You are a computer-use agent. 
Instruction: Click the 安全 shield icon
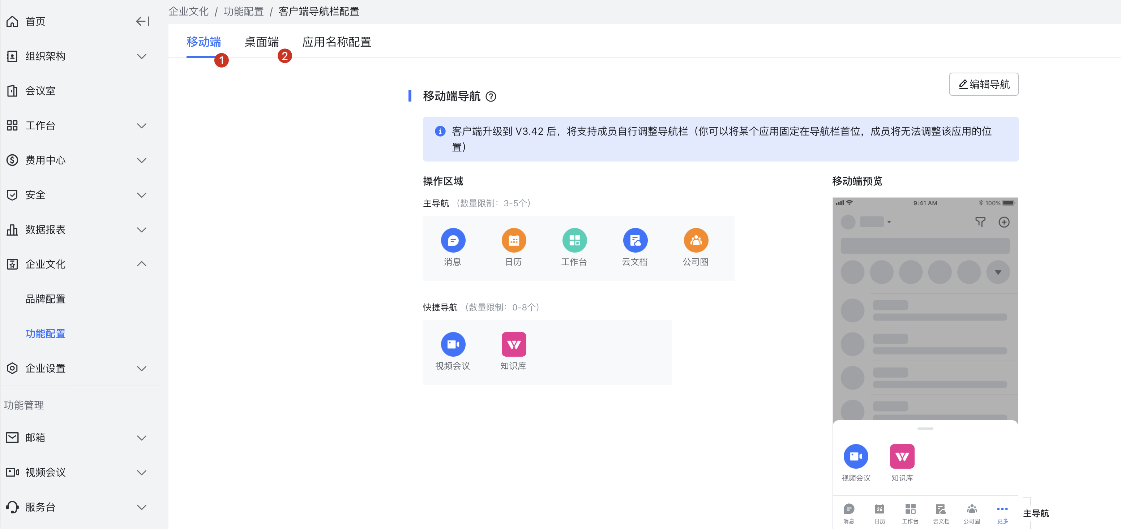coord(12,195)
